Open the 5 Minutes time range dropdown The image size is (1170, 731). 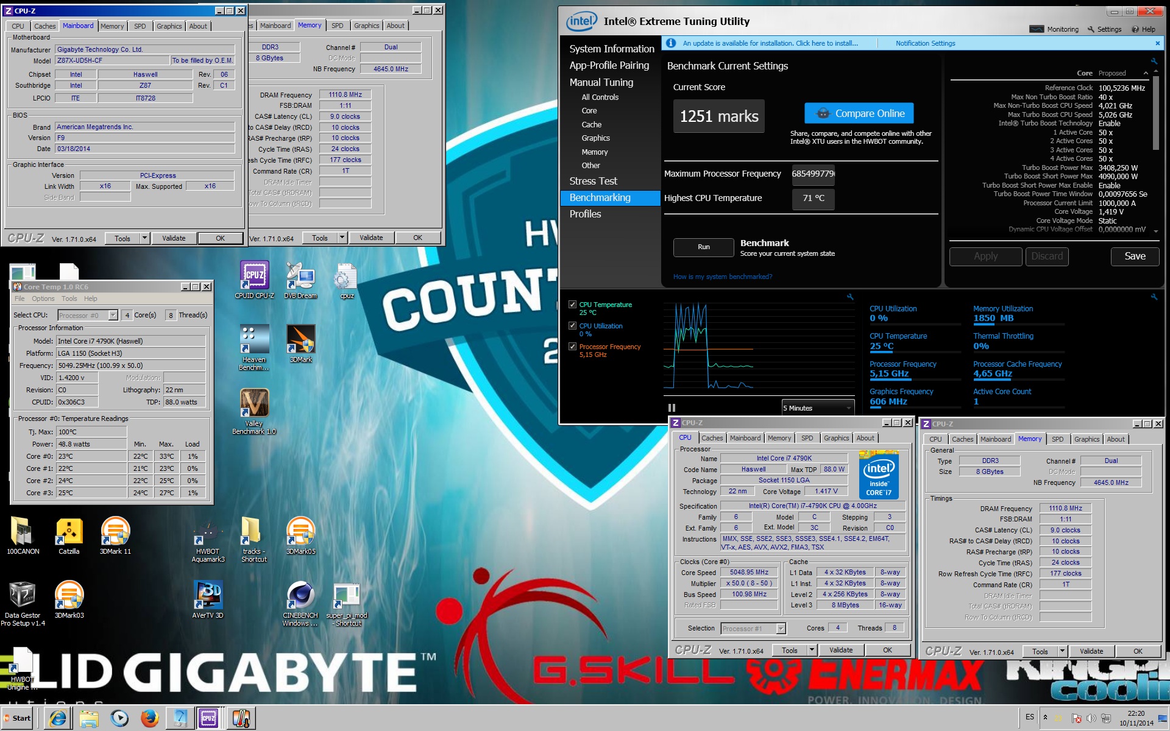click(818, 408)
